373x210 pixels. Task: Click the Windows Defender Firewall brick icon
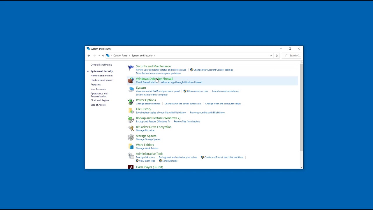(131, 80)
